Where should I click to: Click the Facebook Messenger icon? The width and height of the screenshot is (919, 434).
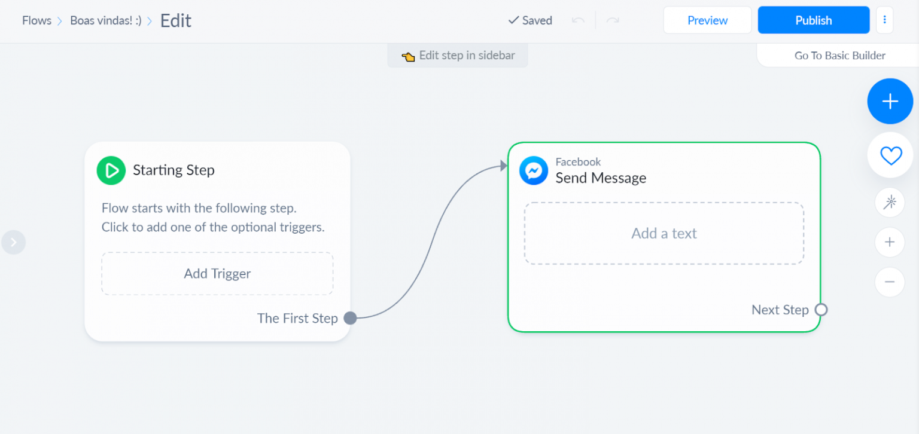point(534,171)
